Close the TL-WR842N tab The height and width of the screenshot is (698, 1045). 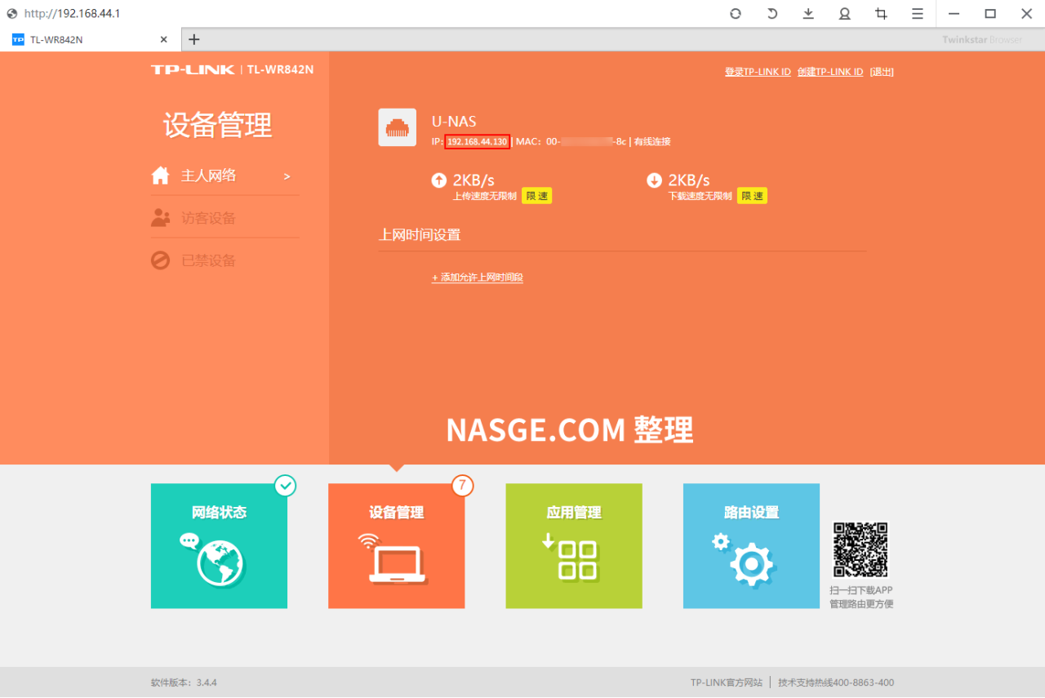coord(164,39)
